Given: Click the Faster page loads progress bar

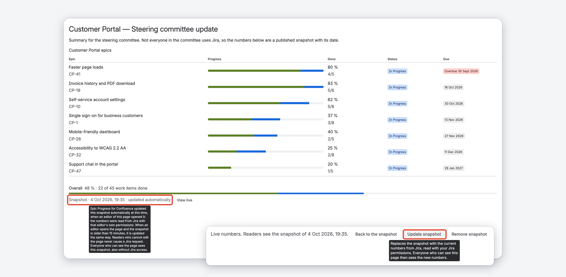Looking at the screenshot, I should [x=265, y=71].
